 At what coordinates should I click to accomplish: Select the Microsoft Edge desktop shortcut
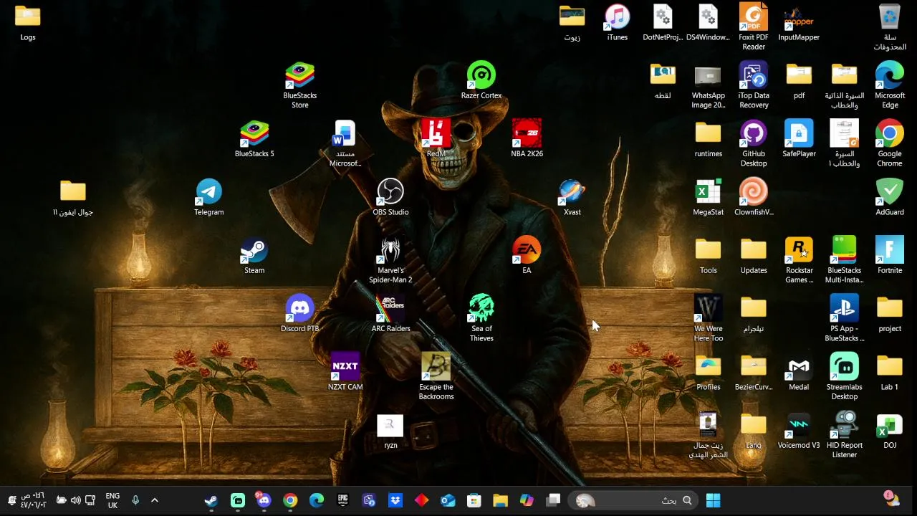890,85
